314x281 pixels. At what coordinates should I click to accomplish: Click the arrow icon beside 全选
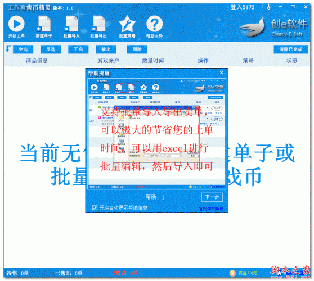click(x=8, y=49)
